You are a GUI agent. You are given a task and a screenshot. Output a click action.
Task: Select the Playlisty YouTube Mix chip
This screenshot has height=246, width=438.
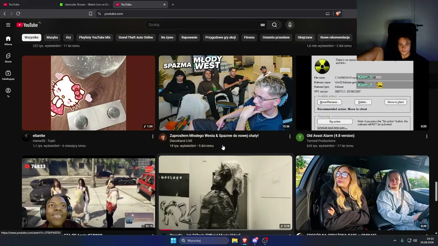95,37
